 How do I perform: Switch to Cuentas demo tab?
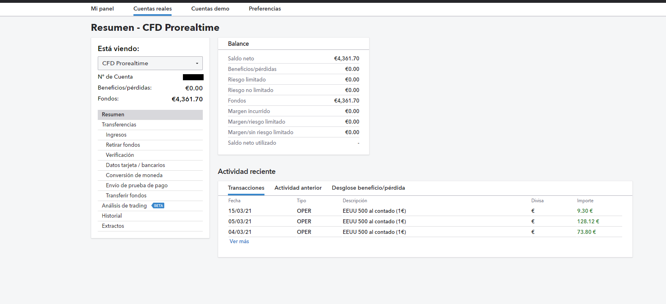coord(210,9)
